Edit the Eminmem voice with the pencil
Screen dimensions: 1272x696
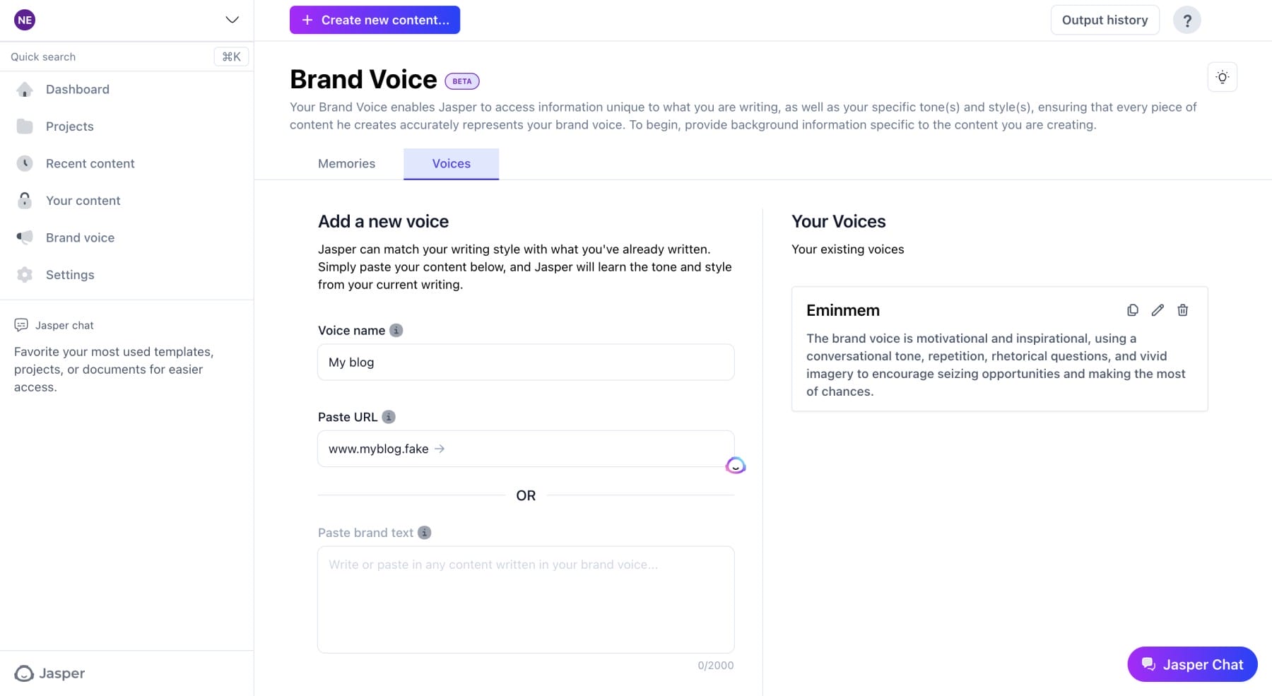pyautogui.click(x=1157, y=310)
